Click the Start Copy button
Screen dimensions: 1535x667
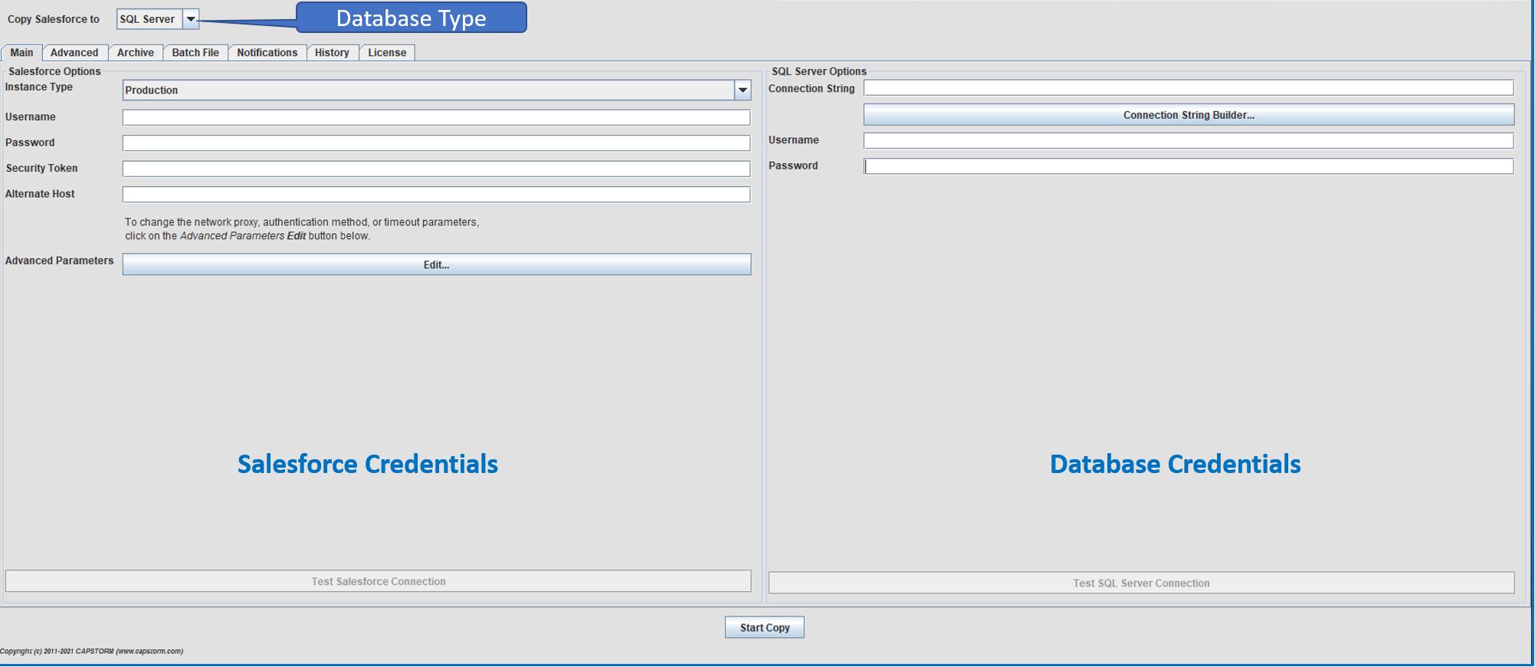tap(765, 627)
